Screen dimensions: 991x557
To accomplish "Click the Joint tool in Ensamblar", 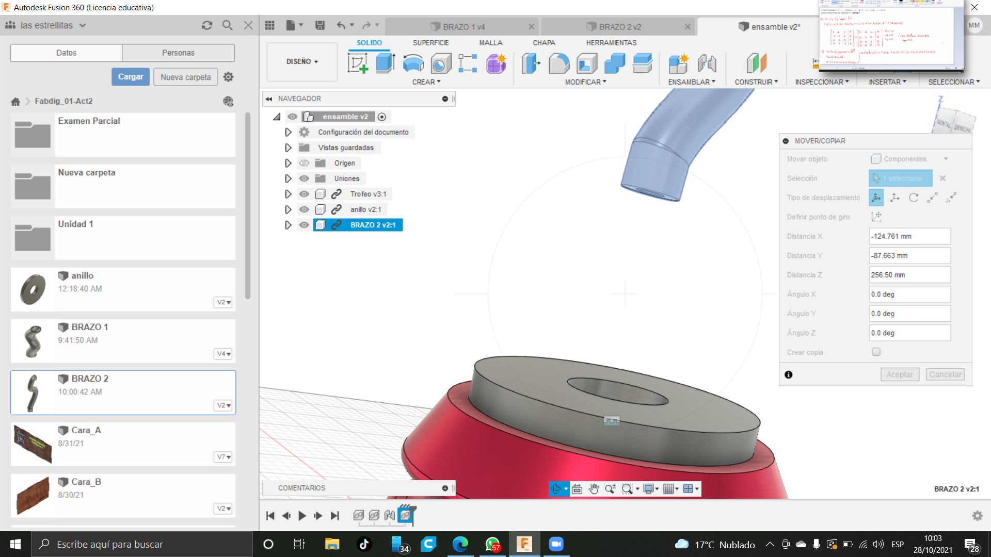I will (707, 63).
